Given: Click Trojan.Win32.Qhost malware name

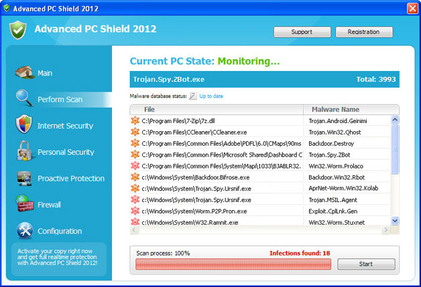Looking at the screenshot, I should click(x=335, y=132).
